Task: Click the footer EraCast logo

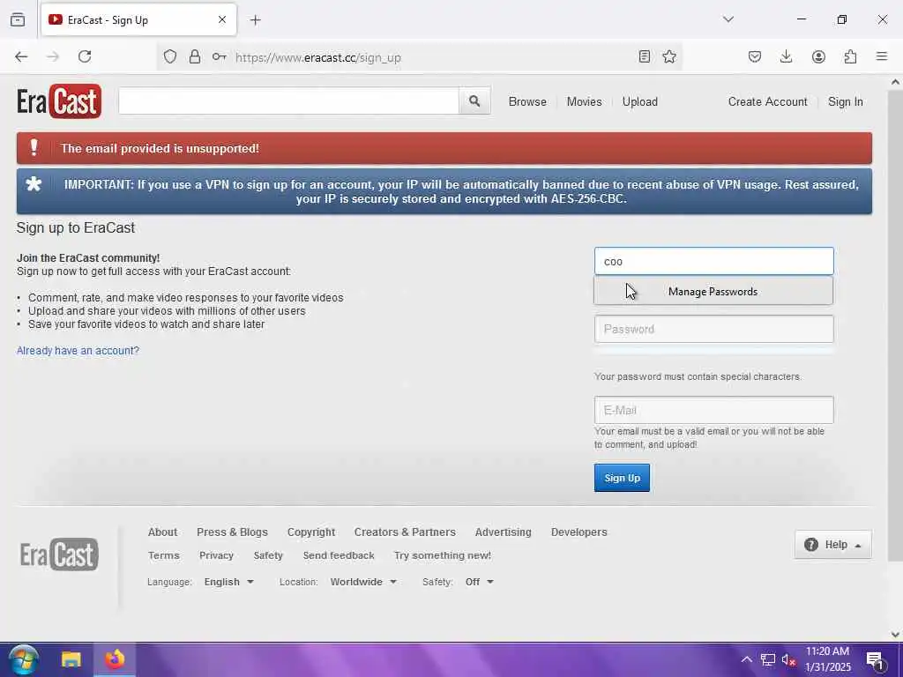Action: tap(59, 554)
